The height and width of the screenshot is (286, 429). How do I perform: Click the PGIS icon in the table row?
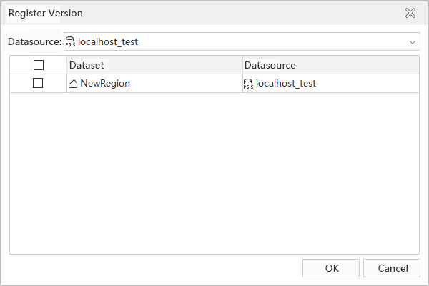(x=249, y=84)
